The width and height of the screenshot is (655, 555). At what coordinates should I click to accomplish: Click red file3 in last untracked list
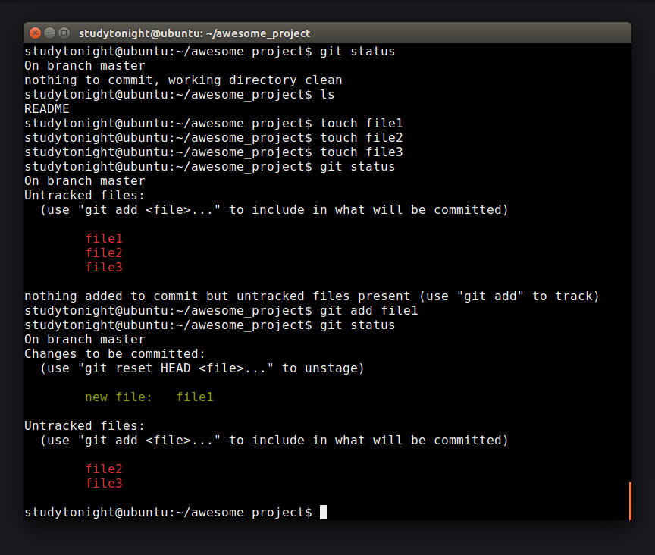coord(104,484)
